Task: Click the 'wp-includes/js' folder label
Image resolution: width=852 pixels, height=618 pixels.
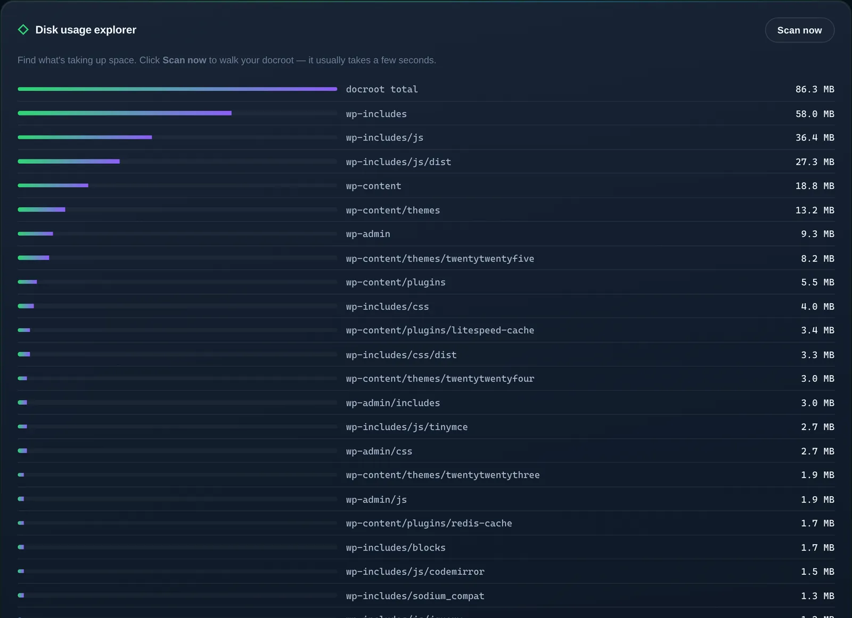Action: pyautogui.click(x=384, y=138)
